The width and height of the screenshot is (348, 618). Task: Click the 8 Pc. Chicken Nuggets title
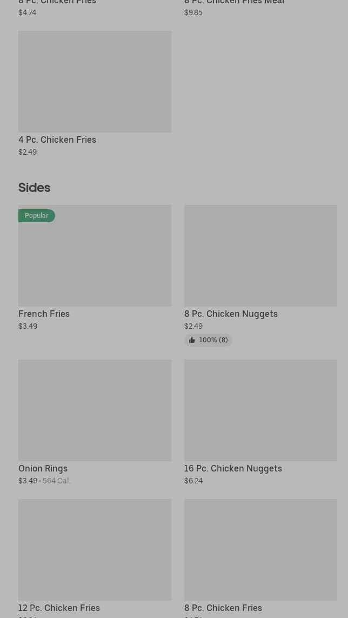click(231, 314)
